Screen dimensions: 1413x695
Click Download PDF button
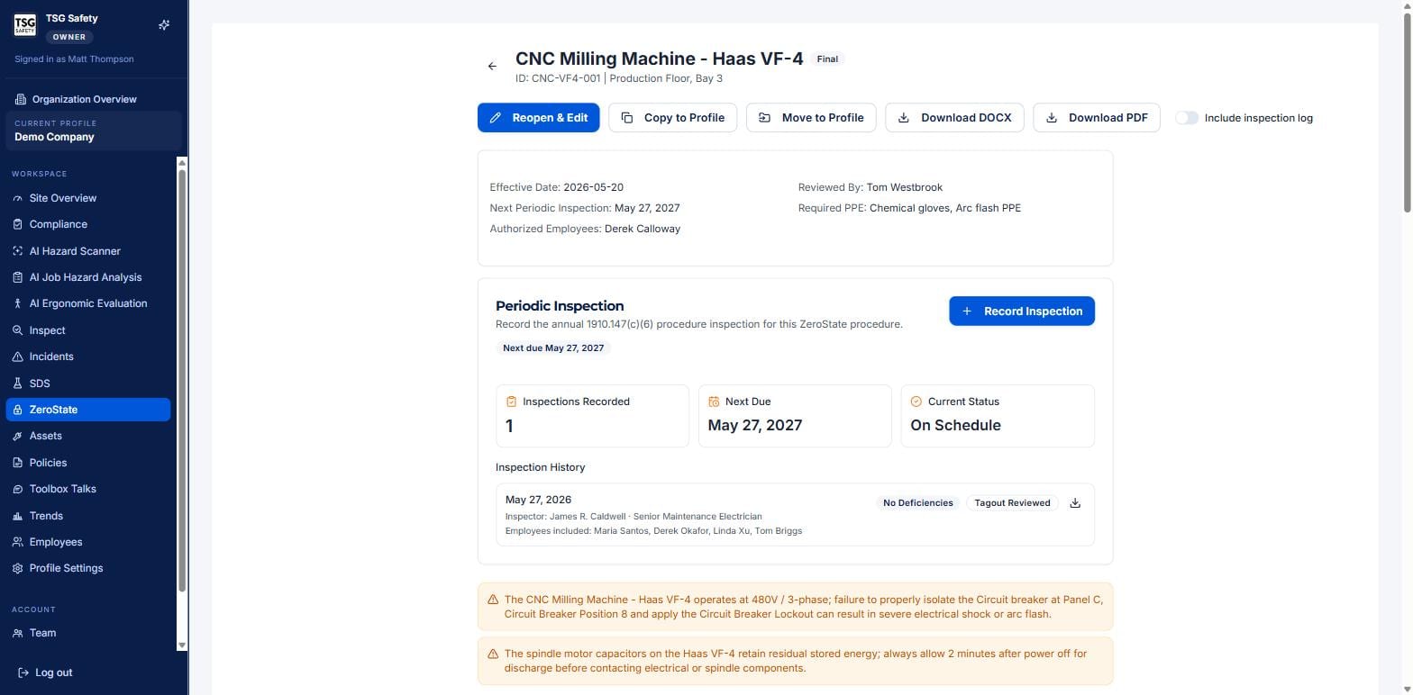[x=1096, y=118]
